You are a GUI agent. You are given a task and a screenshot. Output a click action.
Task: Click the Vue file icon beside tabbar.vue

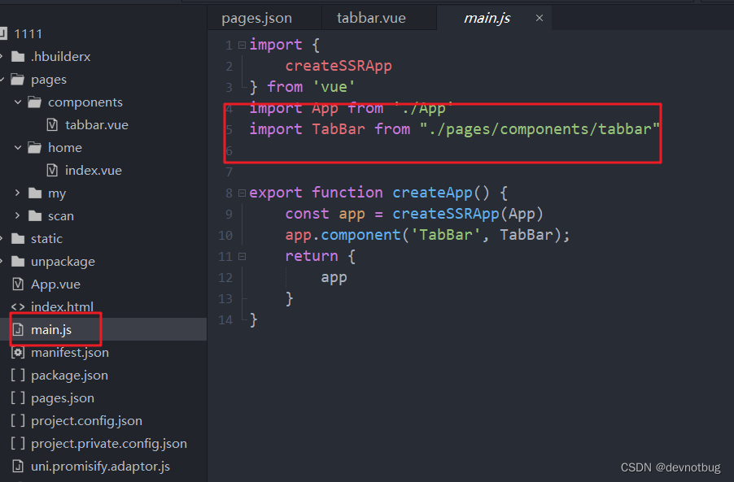(x=50, y=124)
